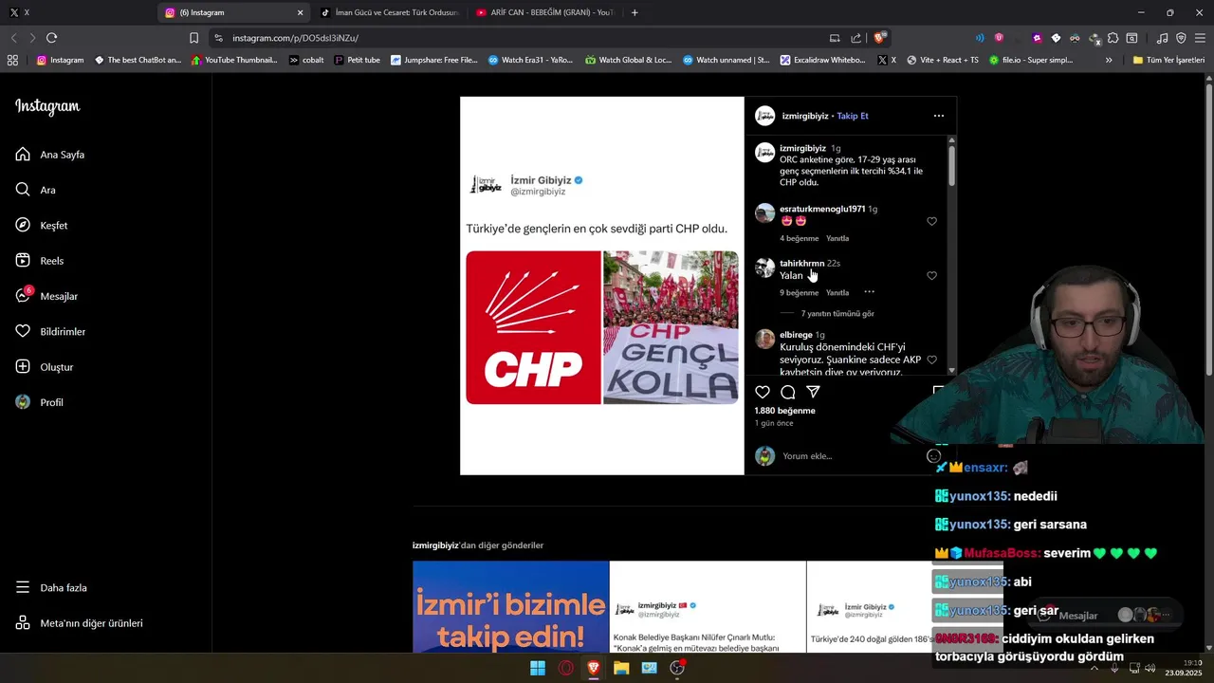Open the Ara search panel
The width and height of the screenshot is (1214, 683).
pos(36,190)
